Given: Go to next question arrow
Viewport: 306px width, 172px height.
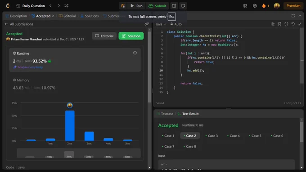Looking at the screenshot, I should (x=58, y=6).
